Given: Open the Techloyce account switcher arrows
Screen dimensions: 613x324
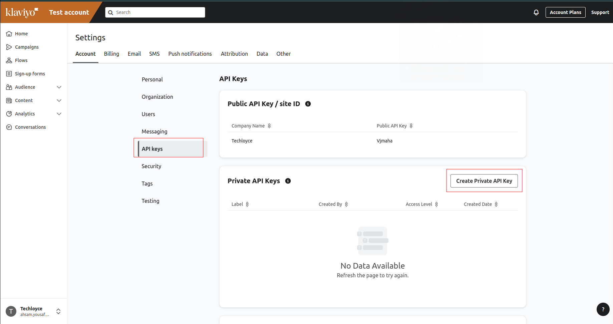Looking at the screenshot, I should (x=58, y=311).
